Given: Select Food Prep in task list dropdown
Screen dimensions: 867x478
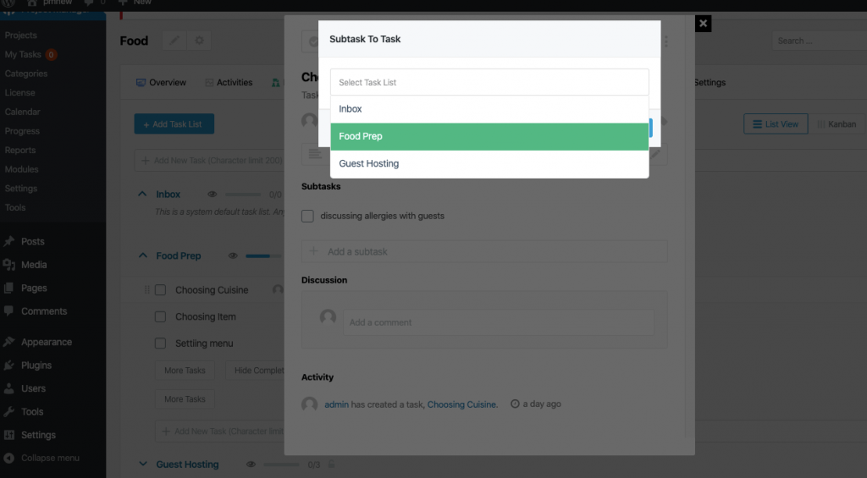Looking at the screenshot, I should coord(489,136).
